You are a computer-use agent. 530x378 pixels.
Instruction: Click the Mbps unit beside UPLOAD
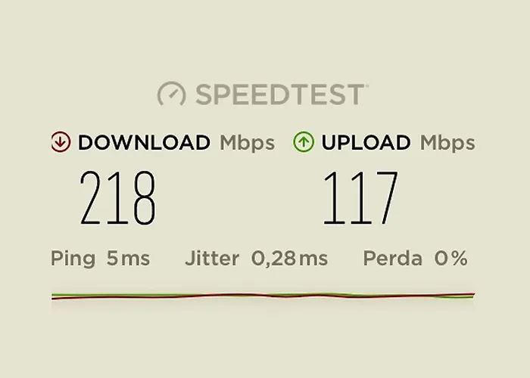tap(447, 144)
